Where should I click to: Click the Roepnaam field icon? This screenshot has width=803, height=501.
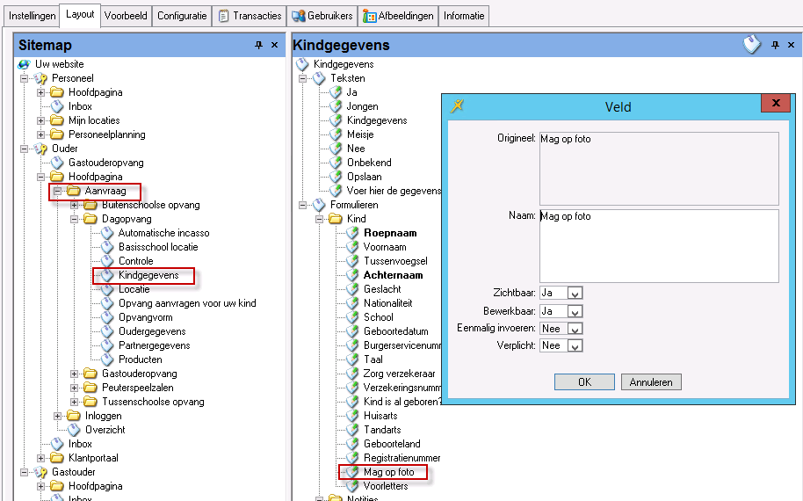[352, 233]
